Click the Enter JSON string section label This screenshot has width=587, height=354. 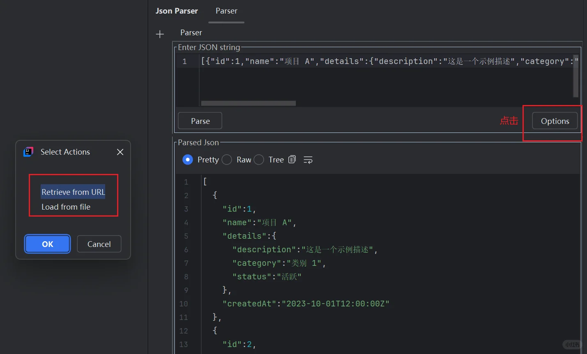[x=209, y=47]
